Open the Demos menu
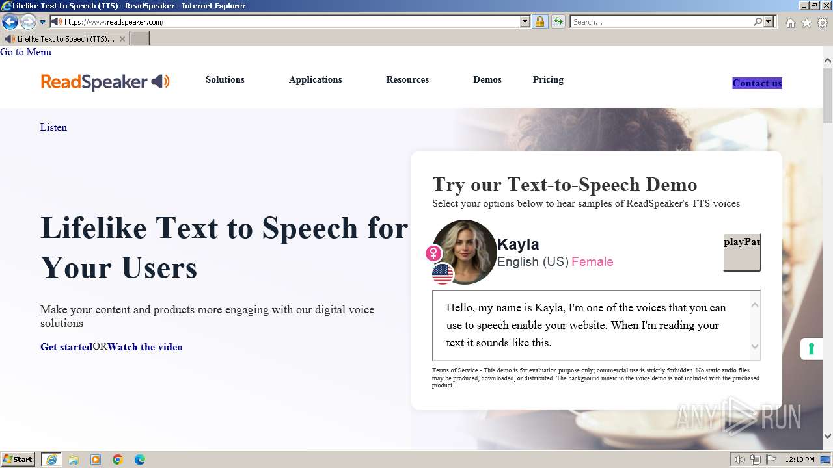The height and width of the screenshot is (468, 833). 487,79
